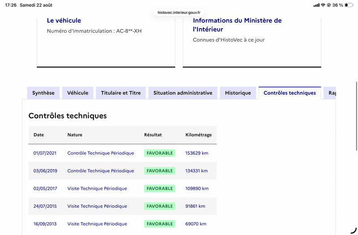Open the Titulaire et Titre tab
This screenshot has width=358, height=235.
click(x=121, y=93)
